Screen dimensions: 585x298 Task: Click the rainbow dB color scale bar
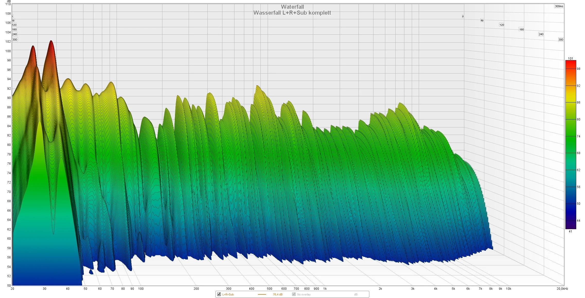pos(571,145)
